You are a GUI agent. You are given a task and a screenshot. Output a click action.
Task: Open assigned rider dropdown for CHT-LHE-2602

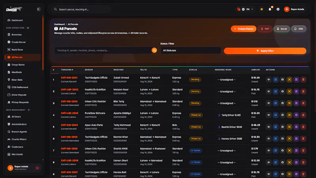coord(231,91)
